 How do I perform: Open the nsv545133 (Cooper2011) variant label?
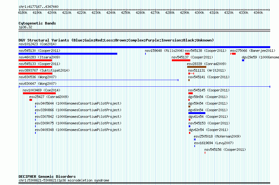tap(39, 64)
